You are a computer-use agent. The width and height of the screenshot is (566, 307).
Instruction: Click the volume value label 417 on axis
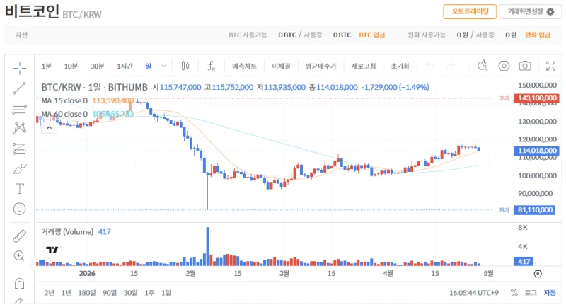pyautogui.click(x=524, y=261)
